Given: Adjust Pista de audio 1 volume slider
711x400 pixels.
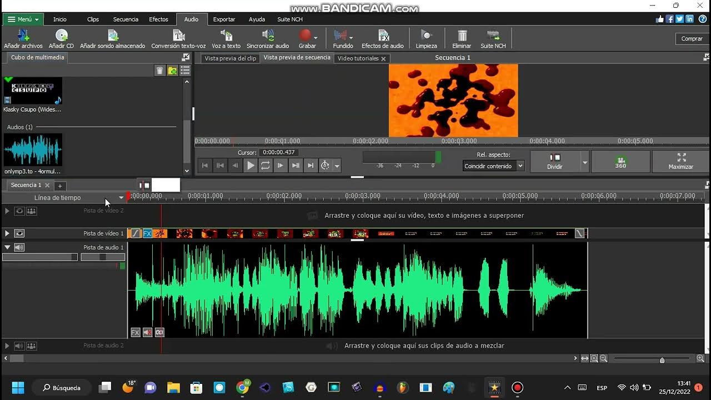Looking at the screenshot, I should [40, 257].
